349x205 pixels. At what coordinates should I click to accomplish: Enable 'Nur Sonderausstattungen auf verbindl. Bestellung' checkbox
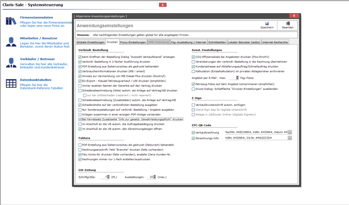(80, 110)
